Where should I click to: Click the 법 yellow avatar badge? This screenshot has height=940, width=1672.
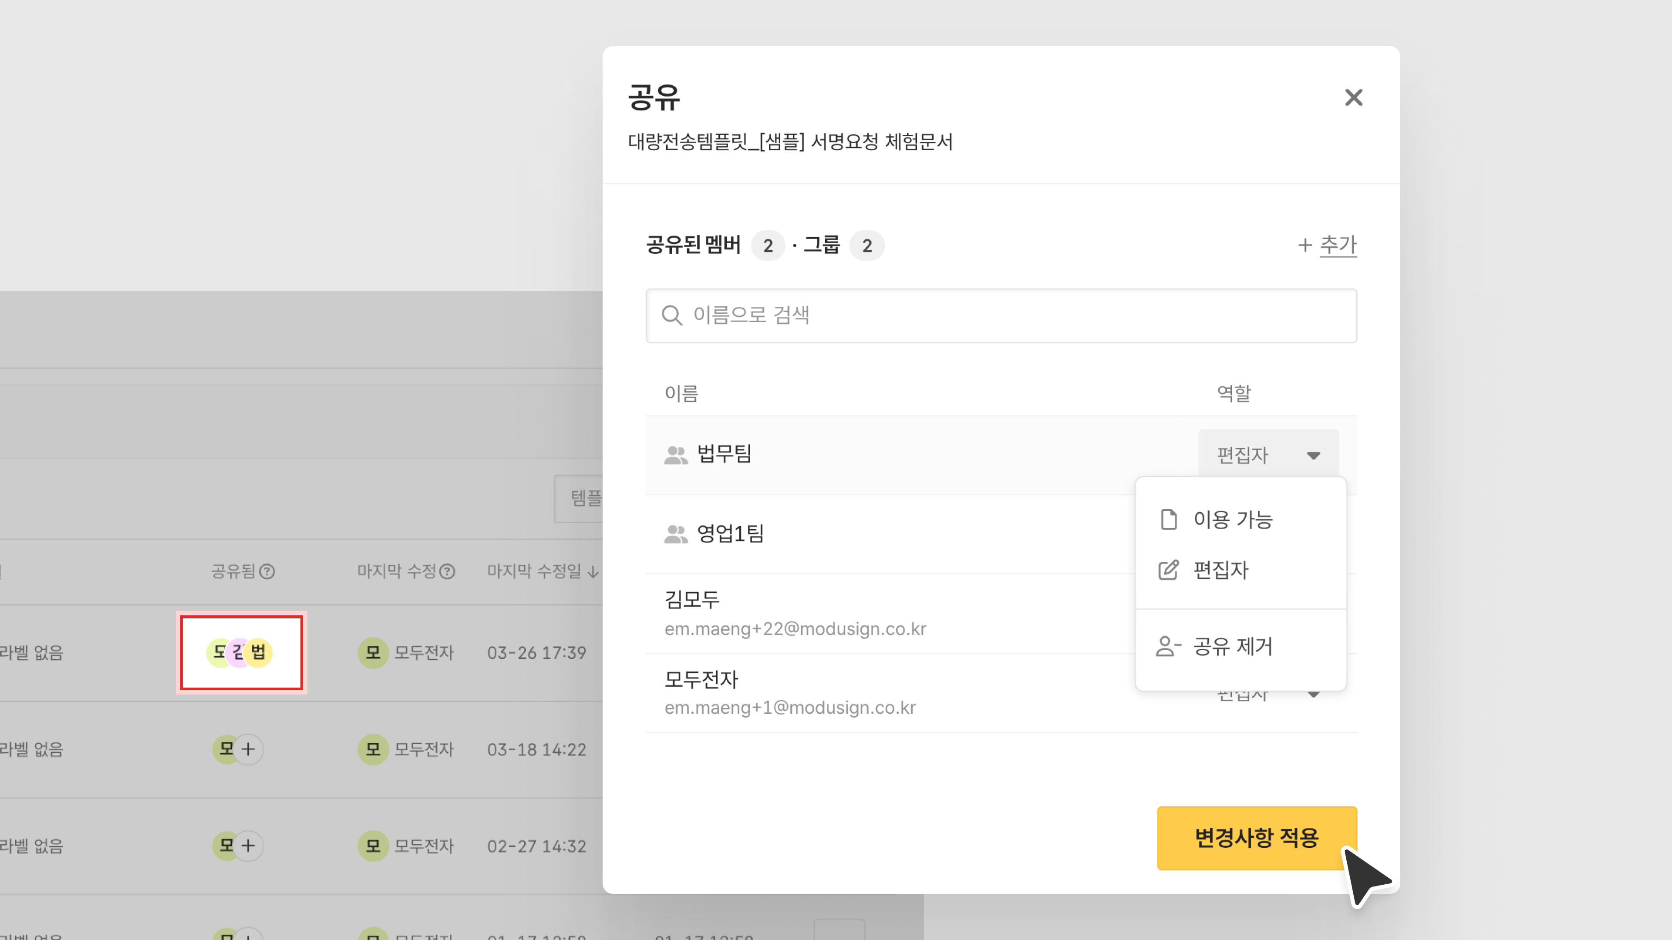(258, 652)
